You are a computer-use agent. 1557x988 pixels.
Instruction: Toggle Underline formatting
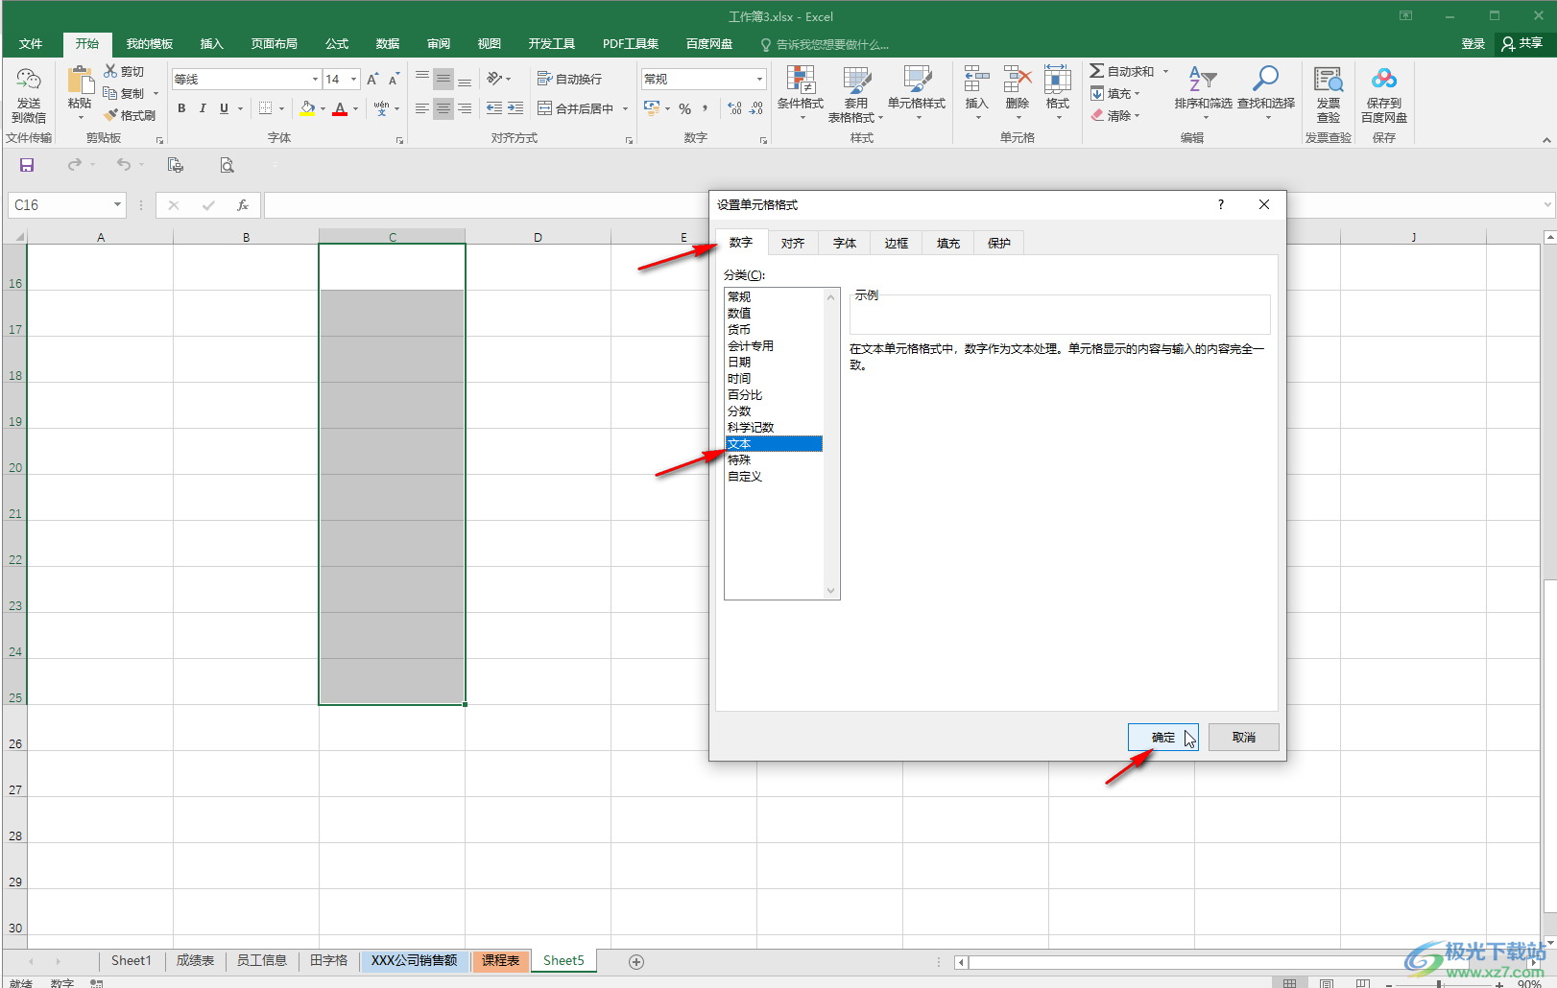[x=224, y=108]
